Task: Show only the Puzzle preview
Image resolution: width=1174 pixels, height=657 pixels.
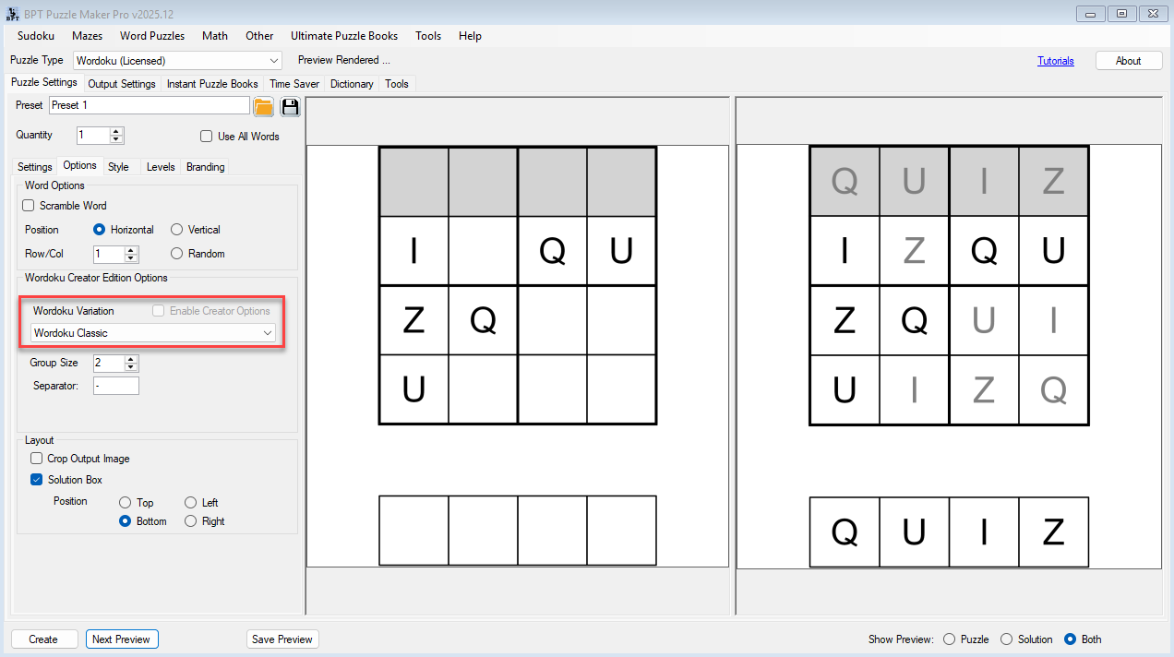Action: (950, 639)
